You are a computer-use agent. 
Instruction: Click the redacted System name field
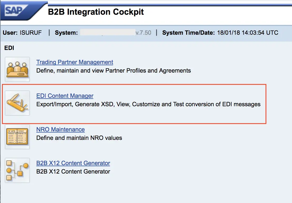[x=108, y=32]
